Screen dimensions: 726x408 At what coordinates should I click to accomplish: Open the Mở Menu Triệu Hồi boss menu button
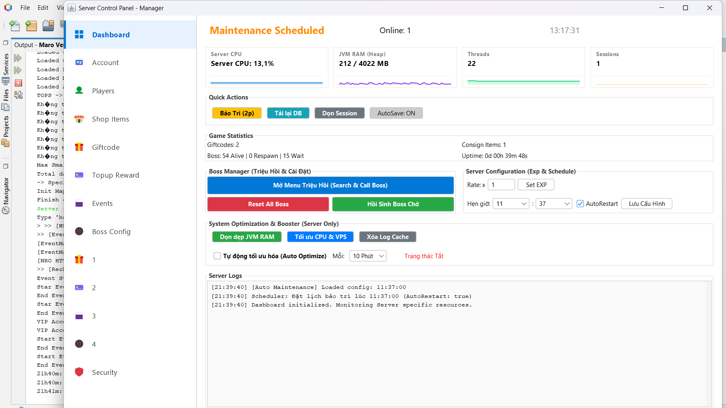pos(330,185)
